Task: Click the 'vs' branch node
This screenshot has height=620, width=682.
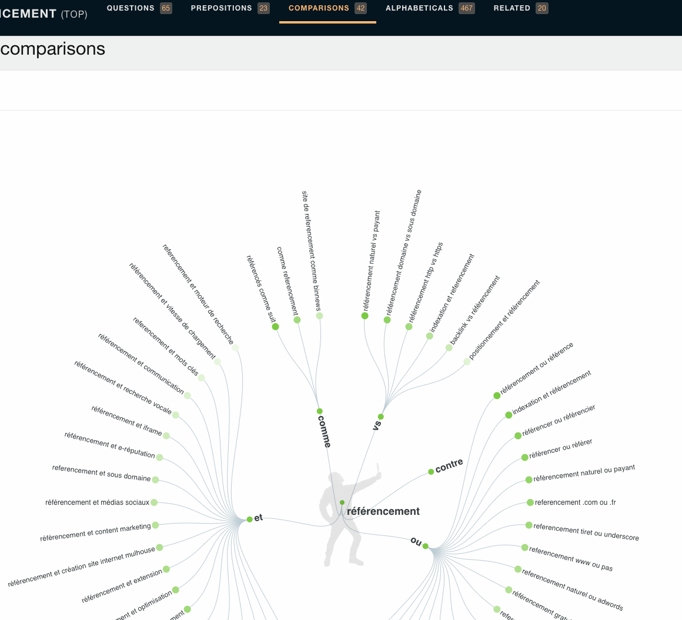Action: tap(381, 417)
